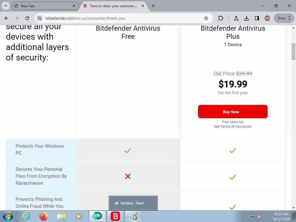Click the scrollbar up arrow
The width and height of the screenshot is (296, 222).
(293, 28)
